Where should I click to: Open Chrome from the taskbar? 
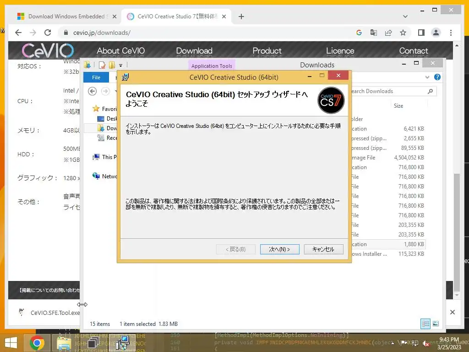coord(37,343)
